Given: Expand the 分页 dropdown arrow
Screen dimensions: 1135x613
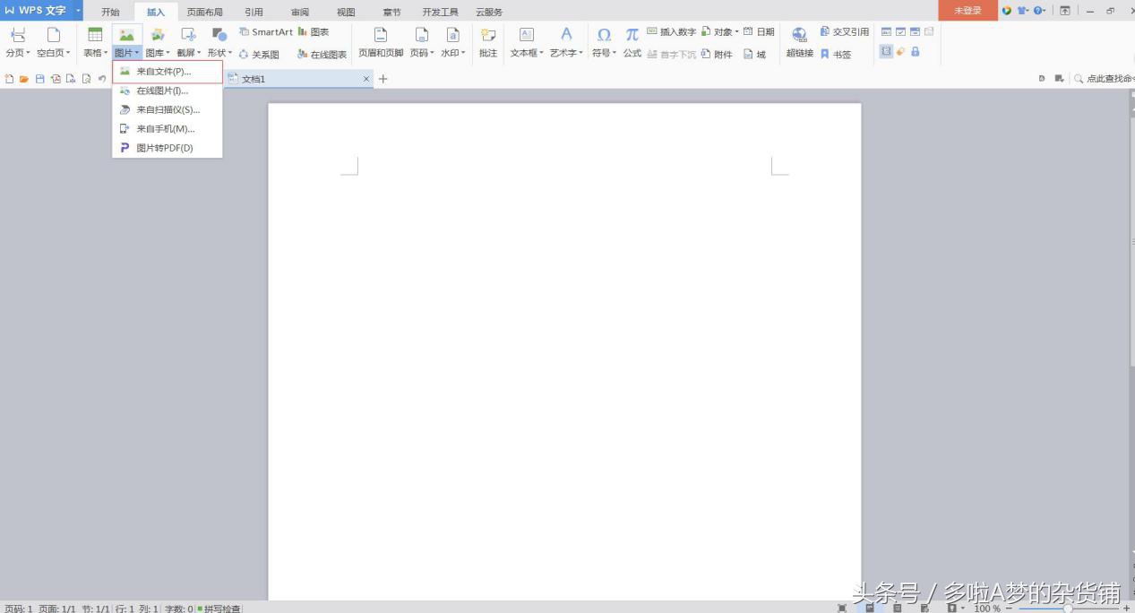Looking at the screenshot, I should click(x=28, y=54).
